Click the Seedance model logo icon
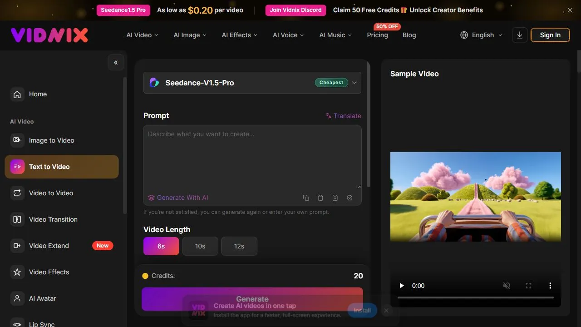This screenshot has height=327, width=581. pyautogui.click(x=154, y=83)
